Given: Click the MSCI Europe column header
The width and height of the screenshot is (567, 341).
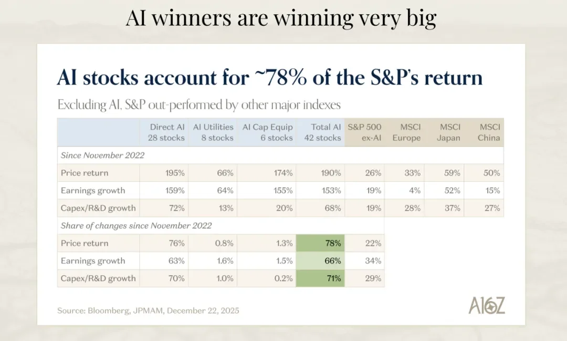Looking at the screenshot, I should 406,132.
